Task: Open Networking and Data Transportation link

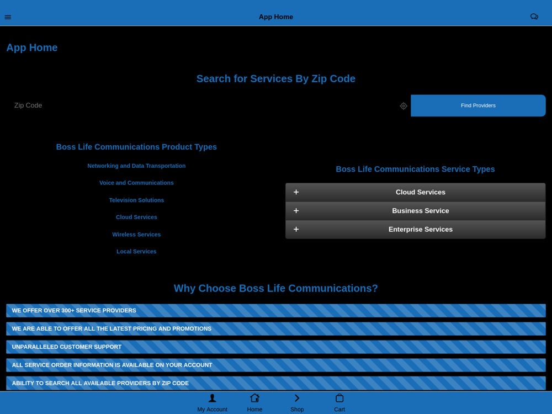Action: pos(136,166)
